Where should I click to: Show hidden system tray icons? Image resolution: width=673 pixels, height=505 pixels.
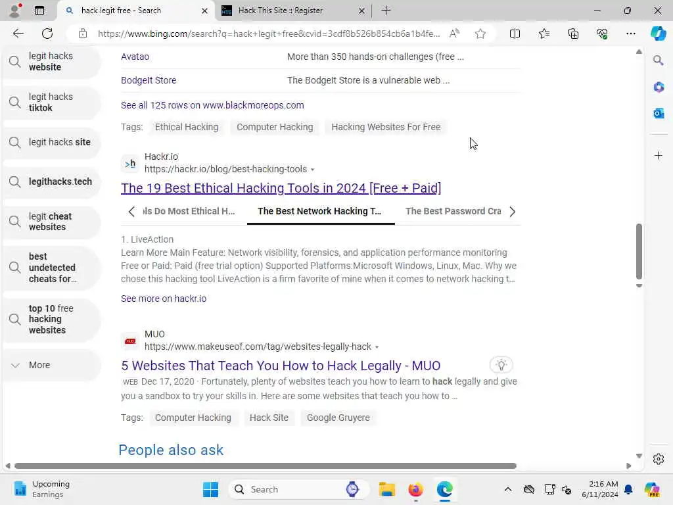[508, 489]
